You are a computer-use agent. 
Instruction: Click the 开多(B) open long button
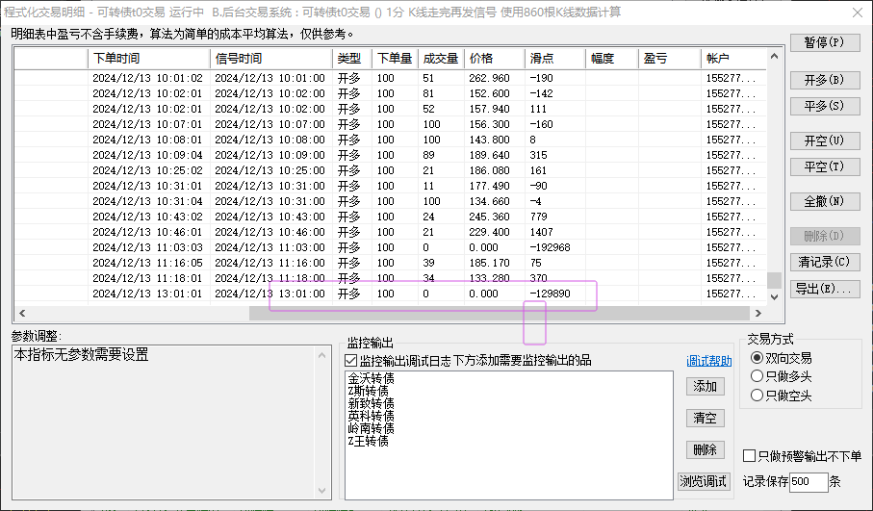(825, 80)
